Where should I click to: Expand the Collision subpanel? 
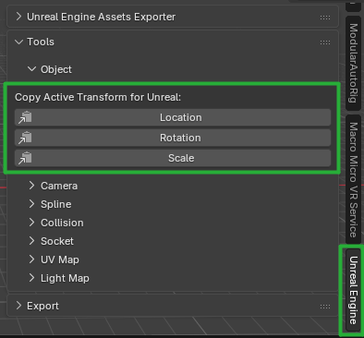coord(31,223)
